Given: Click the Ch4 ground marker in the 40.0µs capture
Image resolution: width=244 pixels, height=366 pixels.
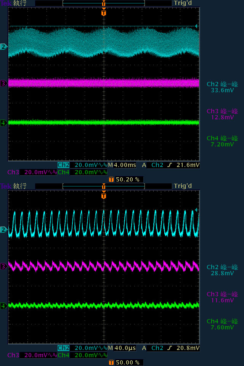Looking at the screenshot, I should [x=3, y=305].
